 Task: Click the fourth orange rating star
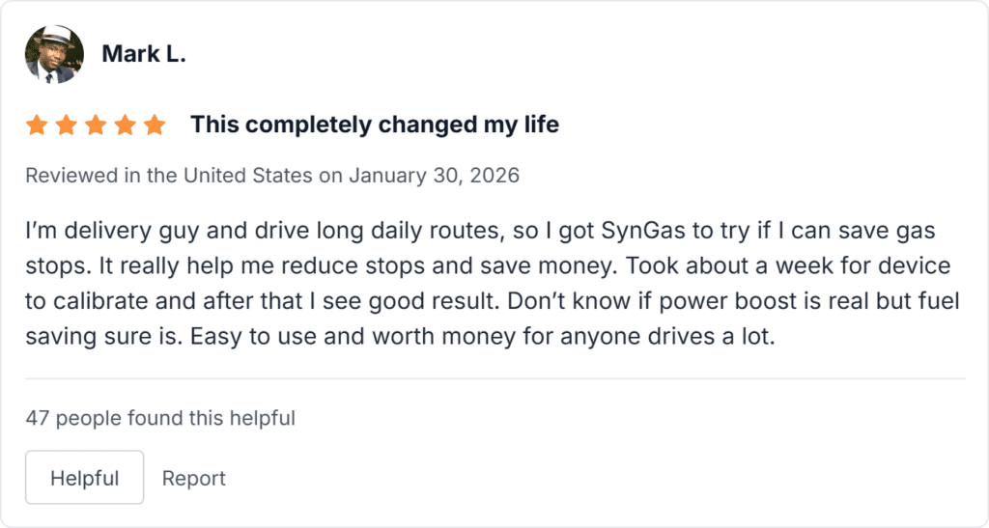point(125,125)
